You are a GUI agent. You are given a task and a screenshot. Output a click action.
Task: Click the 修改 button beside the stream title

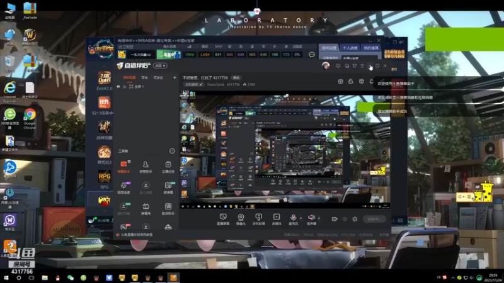click(x=236, y=77)
